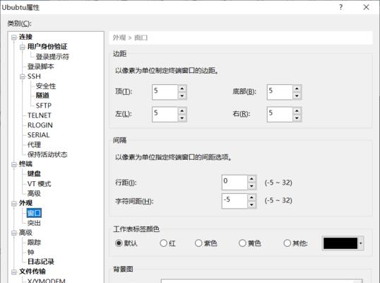Viewport: 380px width, 283px height.
Task: Collapse the 外观 tree node
Action: 14,203
